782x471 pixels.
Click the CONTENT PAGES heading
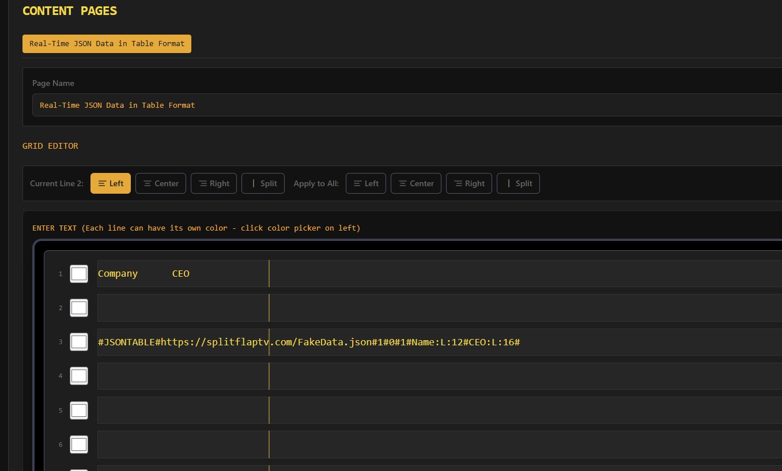69,10
